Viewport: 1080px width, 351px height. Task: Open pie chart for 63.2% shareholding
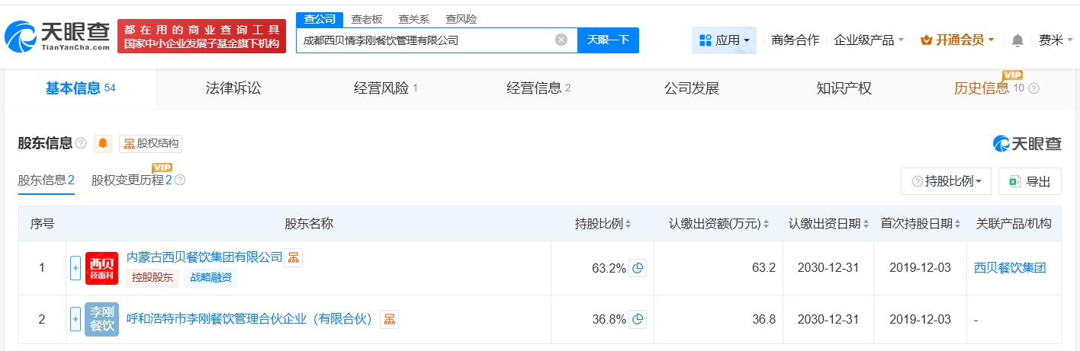(638, 267)
